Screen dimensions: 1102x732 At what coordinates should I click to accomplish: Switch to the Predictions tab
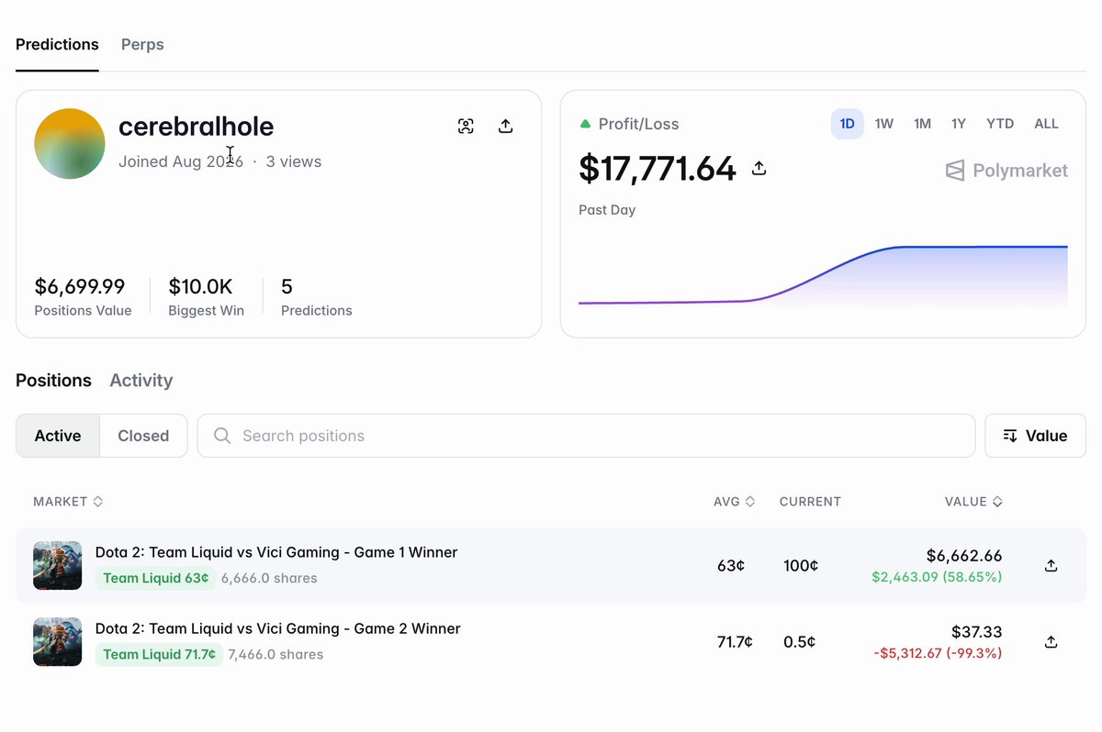pyautogui.click(x=57, y=44)
